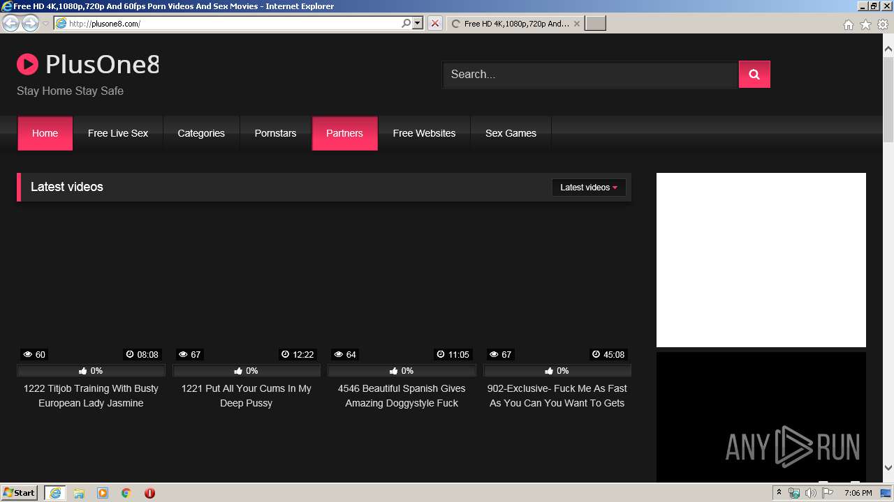The width and height of the screenshot is (894, 502).
Task: Click the clock icon beside 11:05
Action: click(441, 354)
